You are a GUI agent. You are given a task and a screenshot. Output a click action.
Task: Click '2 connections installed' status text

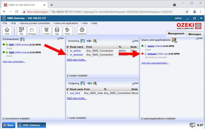(x=16, y=119)
